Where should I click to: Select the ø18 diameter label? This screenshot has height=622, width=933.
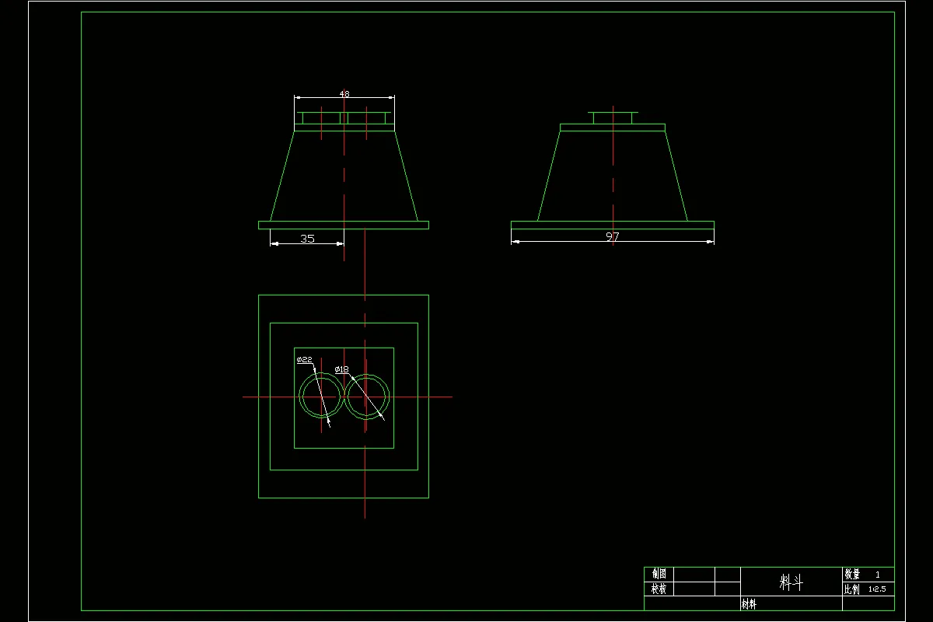(x=341, y=369)
